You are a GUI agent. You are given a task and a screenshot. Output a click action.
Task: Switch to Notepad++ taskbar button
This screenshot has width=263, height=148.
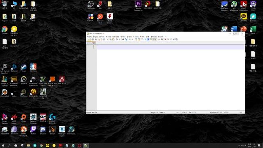(x=86, y=146)
